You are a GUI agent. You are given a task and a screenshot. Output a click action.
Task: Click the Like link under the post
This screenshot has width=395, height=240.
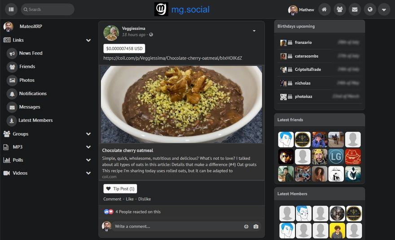point(130,199)
